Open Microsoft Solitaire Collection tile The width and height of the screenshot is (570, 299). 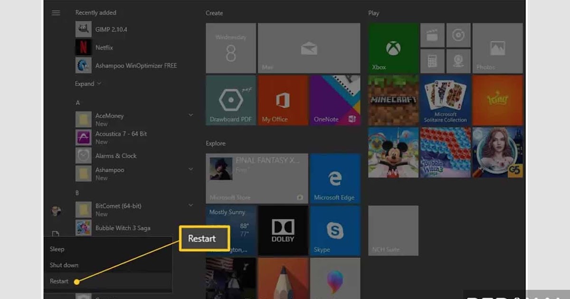click(446, 100)
